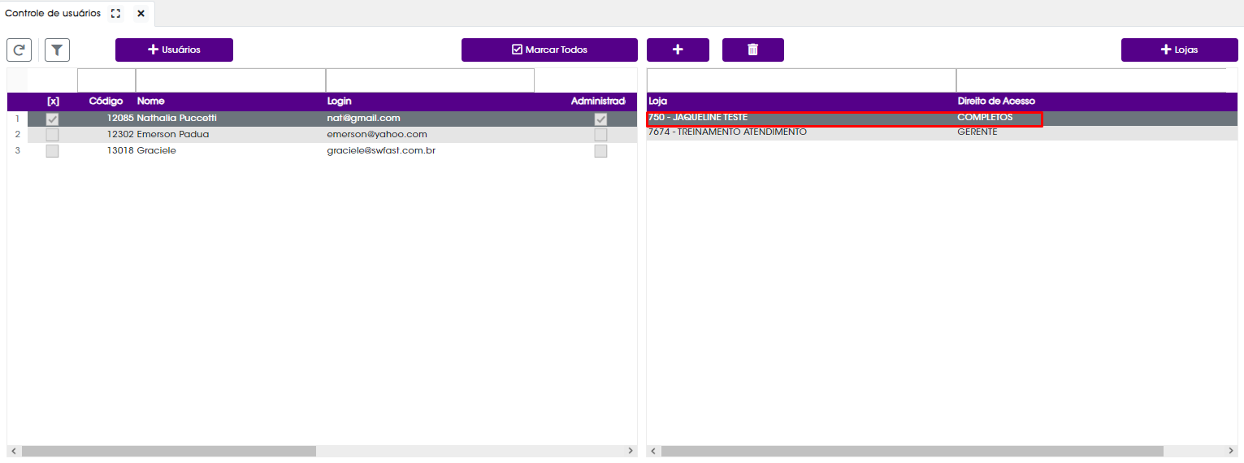The image size is (1244, 463).
Task: Toggle Administrador checkbox for Graciele
Action: 600,151
